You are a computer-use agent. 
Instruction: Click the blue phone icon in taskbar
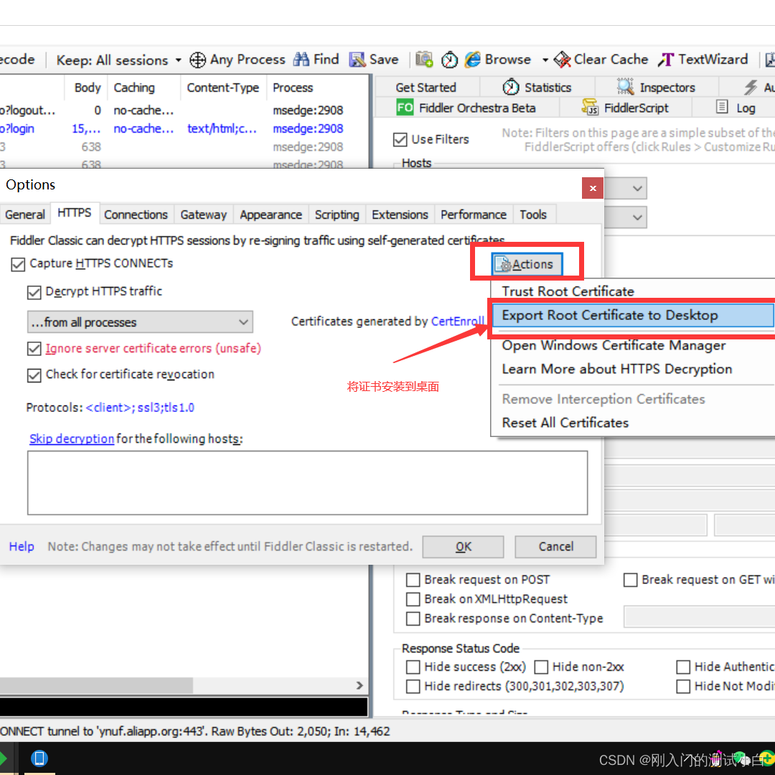[39, 758]
